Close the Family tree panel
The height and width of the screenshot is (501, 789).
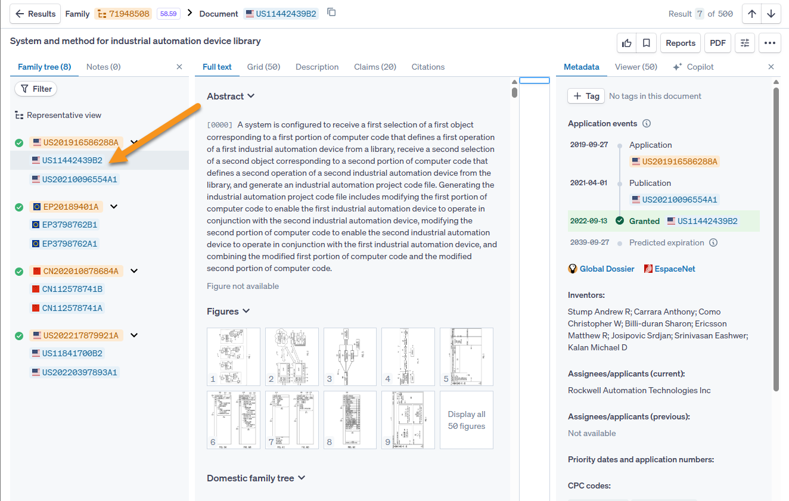coord(179,67)
